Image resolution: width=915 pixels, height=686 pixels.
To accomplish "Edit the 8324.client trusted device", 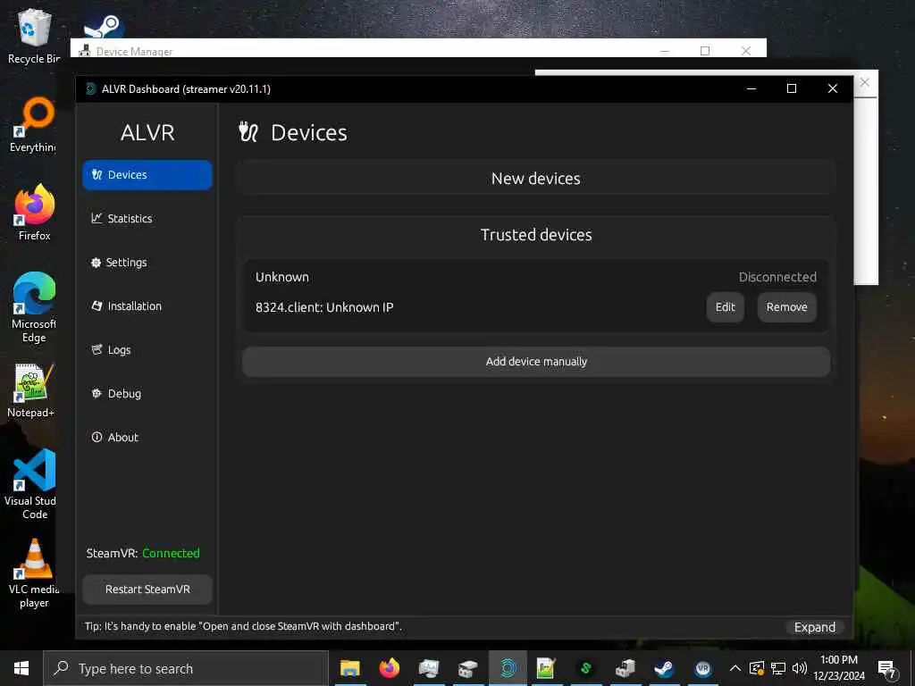I will tap(726, 307).
